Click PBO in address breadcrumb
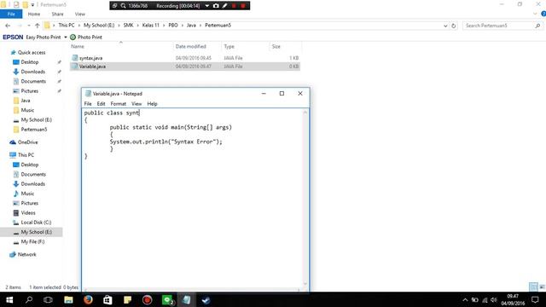 173,25
